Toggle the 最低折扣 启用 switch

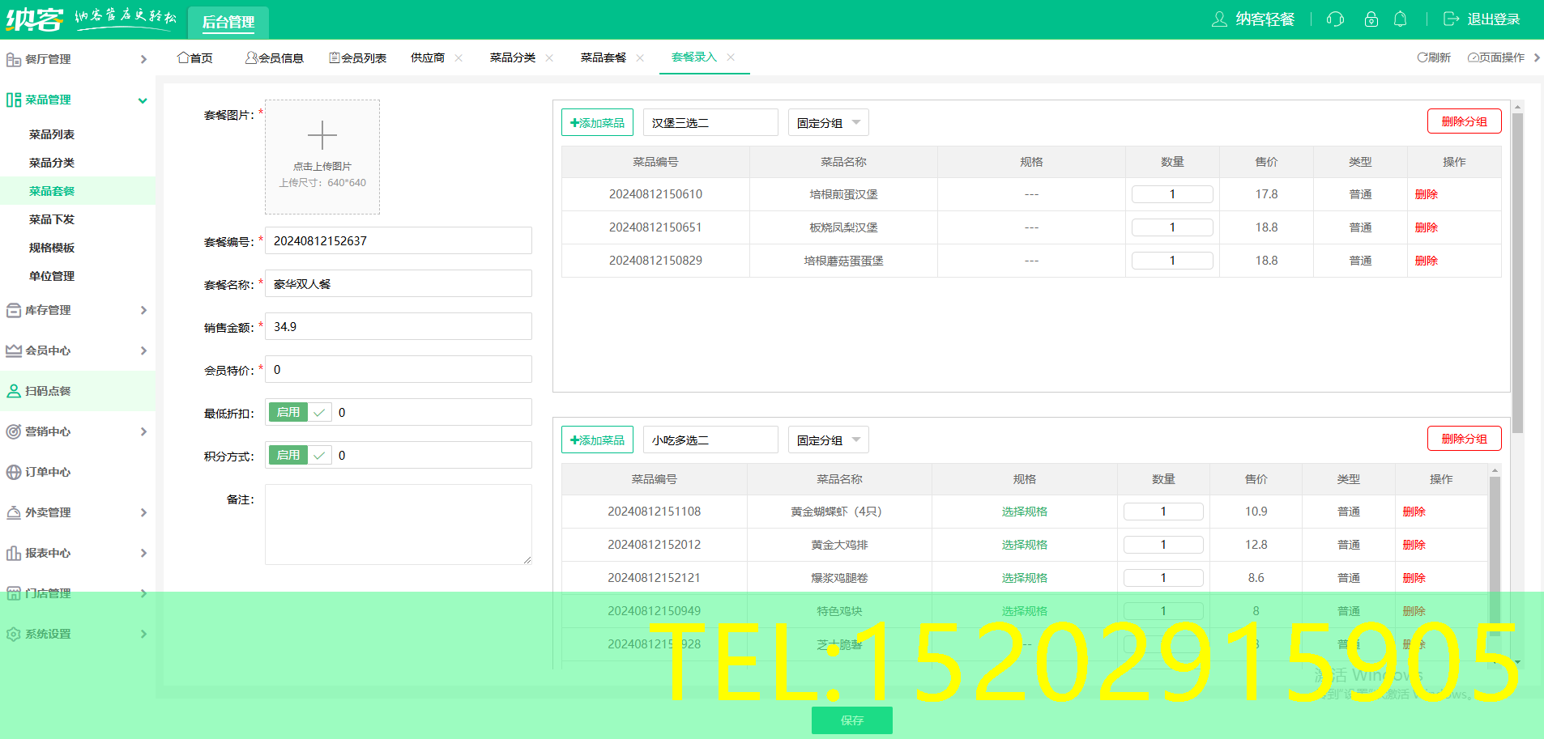pyautogui.click(x=299, y=413)
